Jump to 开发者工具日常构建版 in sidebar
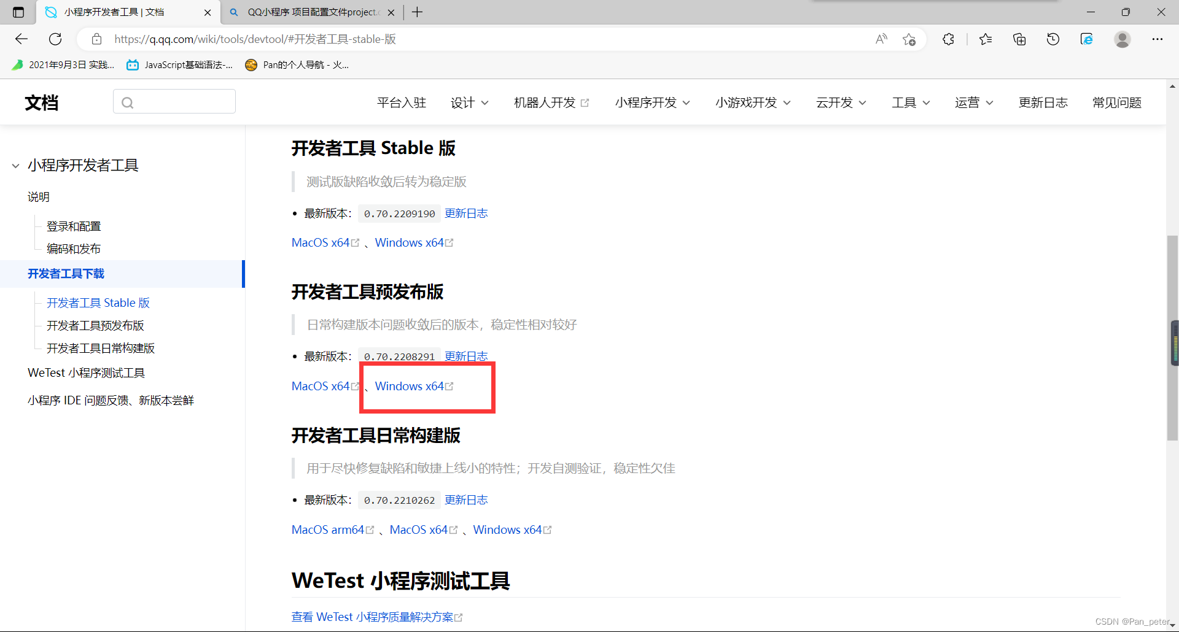This screenshot has width=1179, height=632. point(101,348)
